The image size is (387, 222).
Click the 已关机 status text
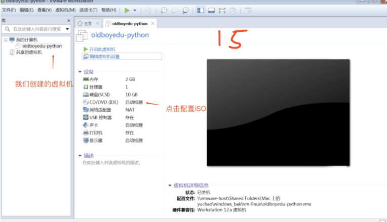tap(204, 193)
